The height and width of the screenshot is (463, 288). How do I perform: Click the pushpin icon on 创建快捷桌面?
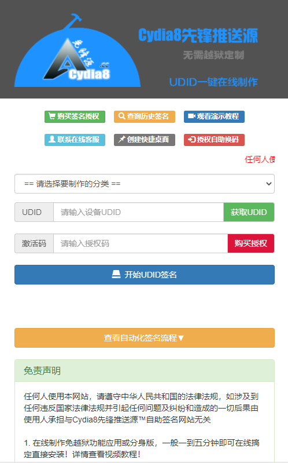point(122,140)
